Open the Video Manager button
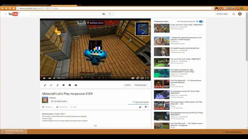 point(141,85)
